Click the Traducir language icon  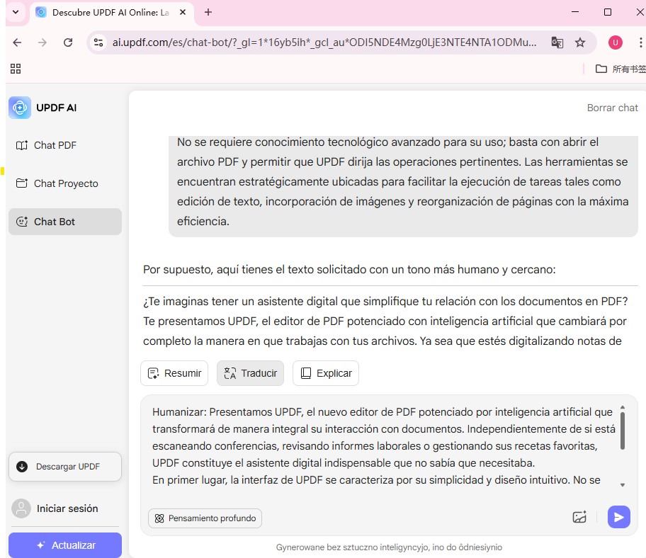pos(230,373)
